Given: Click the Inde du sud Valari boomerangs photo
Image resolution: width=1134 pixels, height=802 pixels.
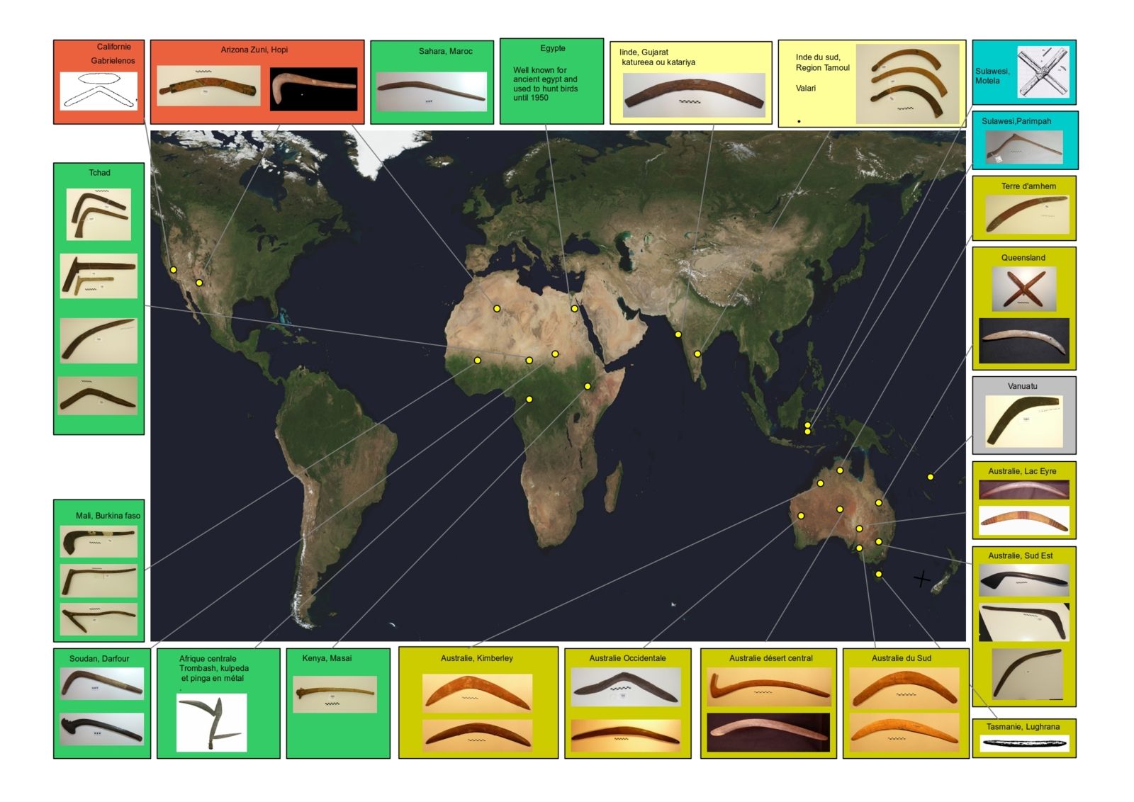Looking at the screenshot, I should coord(907,83).
